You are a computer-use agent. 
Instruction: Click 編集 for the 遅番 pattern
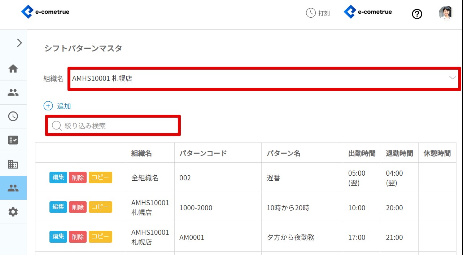[58, 177]
